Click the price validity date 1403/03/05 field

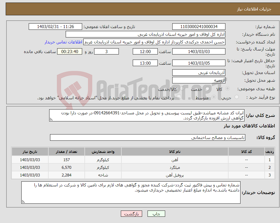[x=199, y=63]
